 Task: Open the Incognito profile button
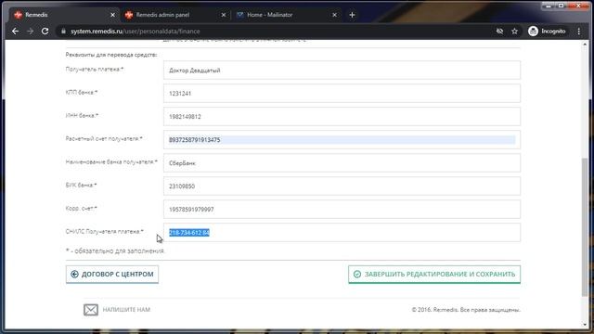pos(547,31)
